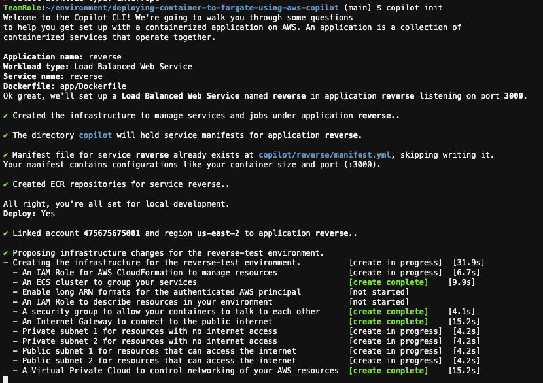Viewport: 543px width, 383px height.
Task: Click '[create in progress]' for Public subnet 1
Action: [x=396, y=351]
